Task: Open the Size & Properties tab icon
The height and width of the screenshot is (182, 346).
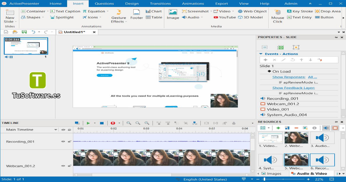Action: (x=280, y=47)
